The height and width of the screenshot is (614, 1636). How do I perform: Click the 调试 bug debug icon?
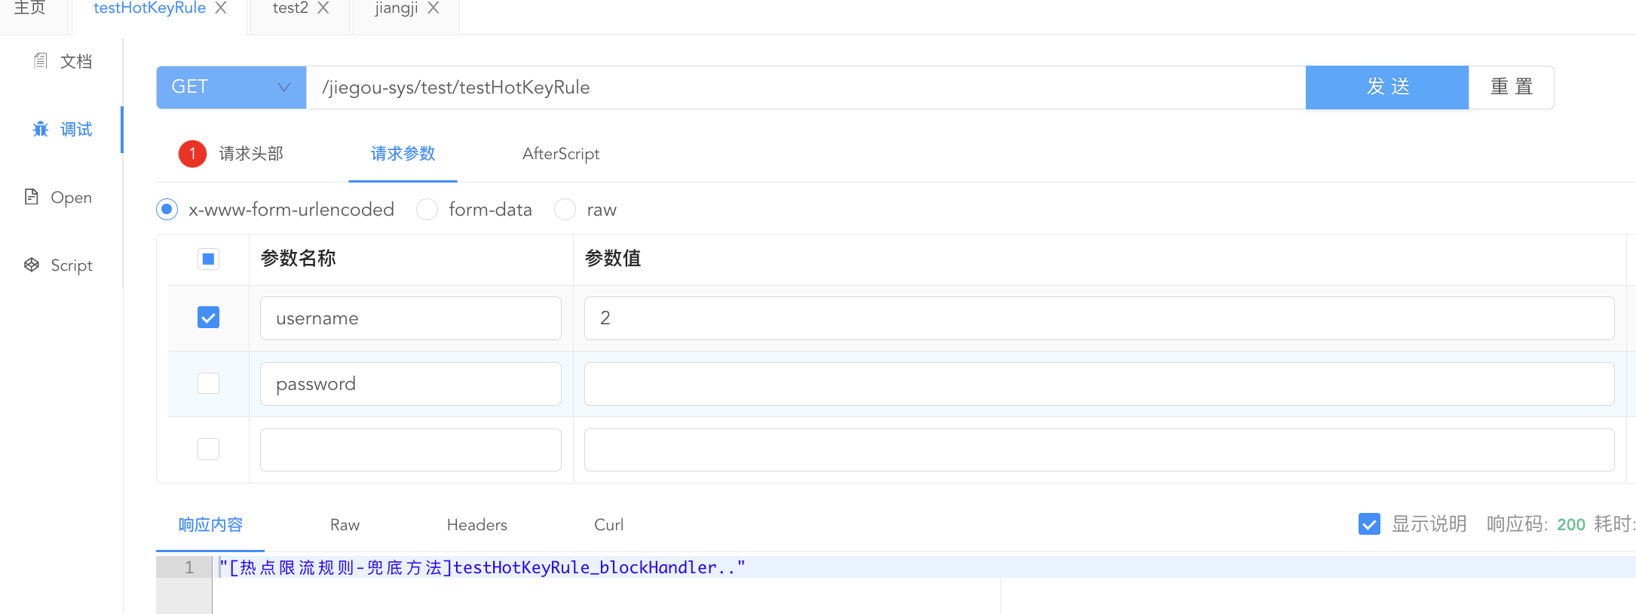[41, 129]
